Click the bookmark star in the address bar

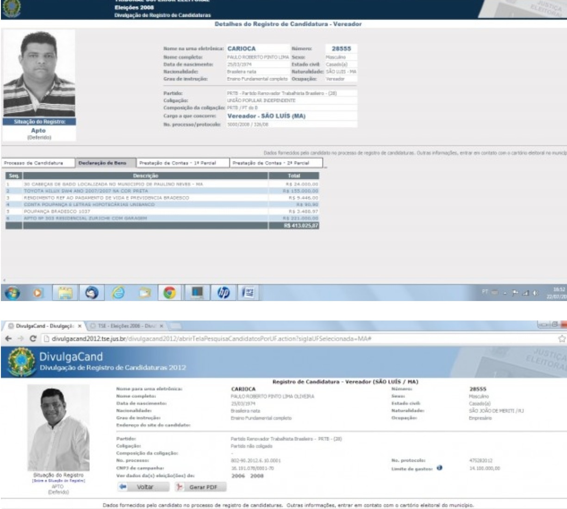[x=562, y=339]
